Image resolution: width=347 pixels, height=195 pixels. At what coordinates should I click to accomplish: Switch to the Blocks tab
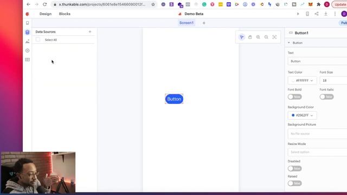point(65,14)
